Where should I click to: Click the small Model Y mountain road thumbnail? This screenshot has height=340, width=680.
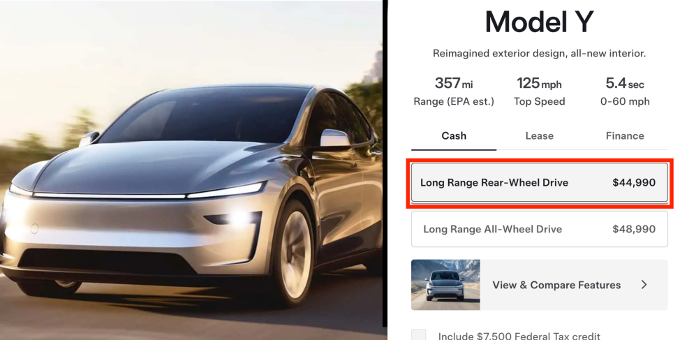[x=445, y=285]
